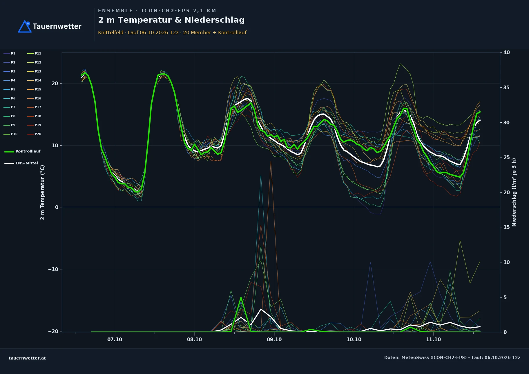
Task: Select the P13 legend entry
Action: [34, 72]
